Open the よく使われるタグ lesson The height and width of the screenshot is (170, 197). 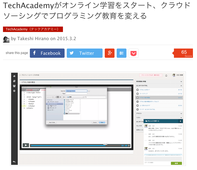[x=159, y=105]
